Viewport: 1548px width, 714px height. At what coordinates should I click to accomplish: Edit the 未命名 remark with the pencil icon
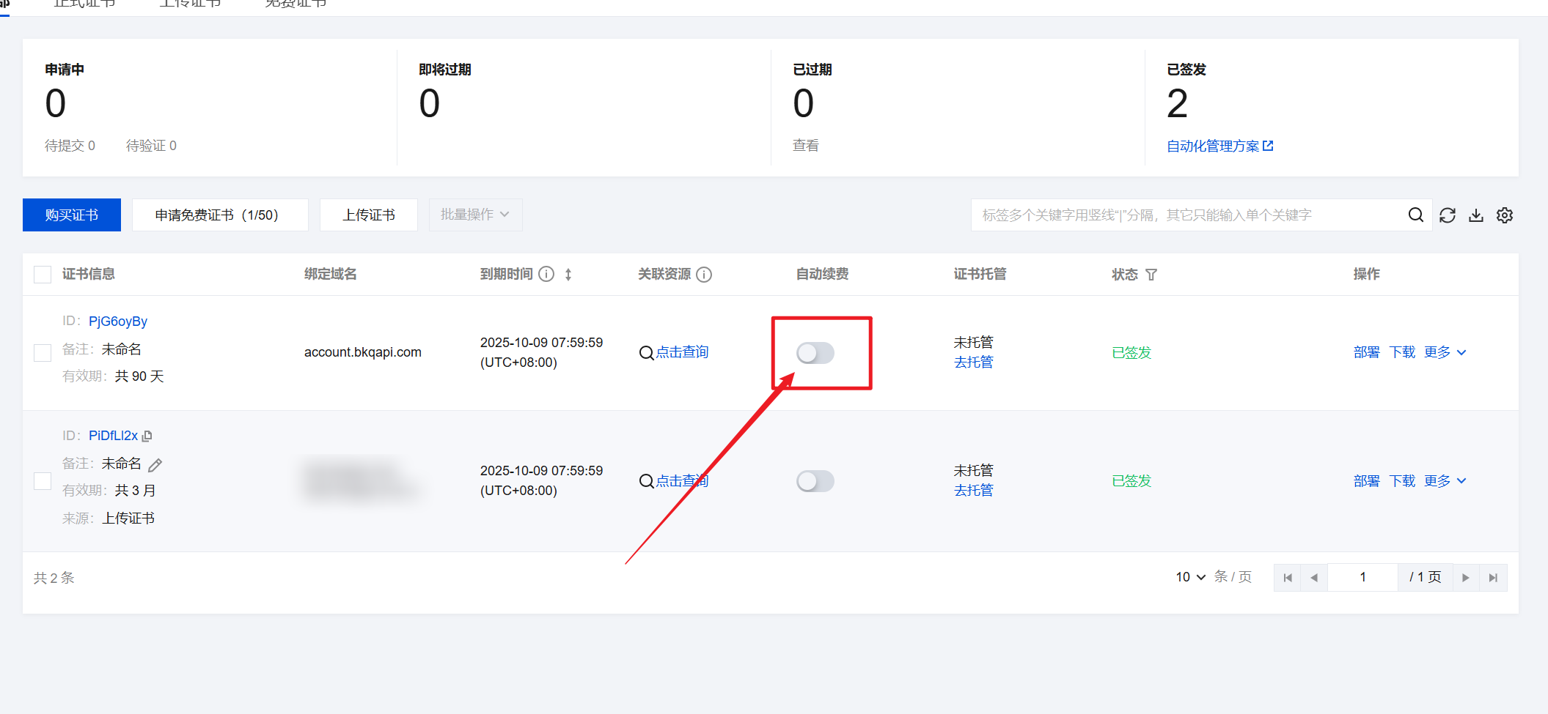[155, 464]
